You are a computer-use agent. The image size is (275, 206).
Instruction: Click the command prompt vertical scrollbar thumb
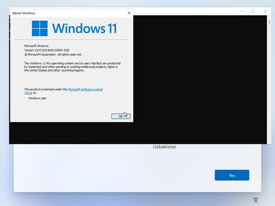269,22
